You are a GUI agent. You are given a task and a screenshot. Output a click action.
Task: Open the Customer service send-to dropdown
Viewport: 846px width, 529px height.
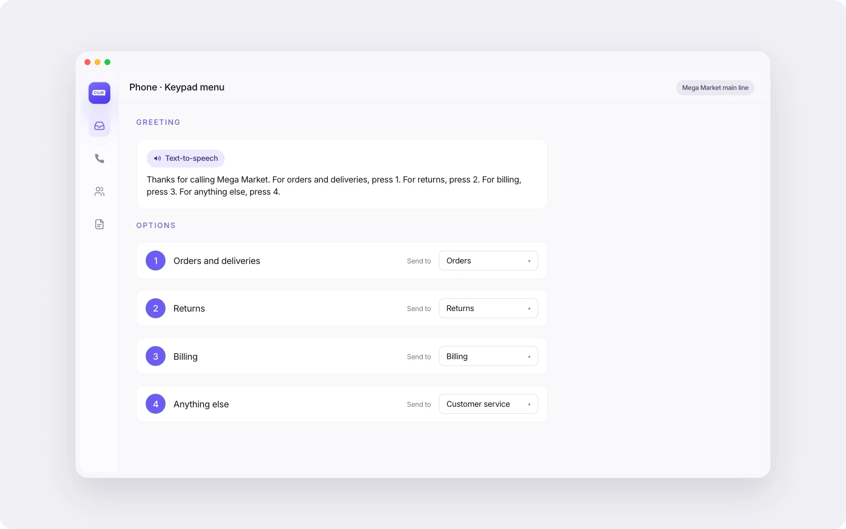tap(489, 404)
